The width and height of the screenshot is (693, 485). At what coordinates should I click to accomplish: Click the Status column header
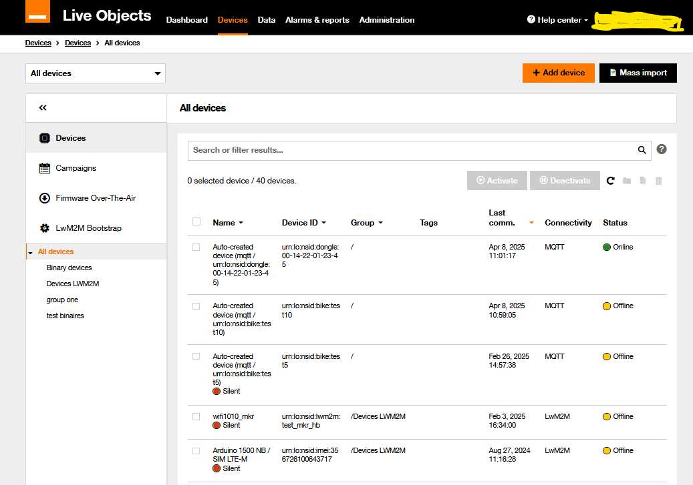(x=615, y=223)
